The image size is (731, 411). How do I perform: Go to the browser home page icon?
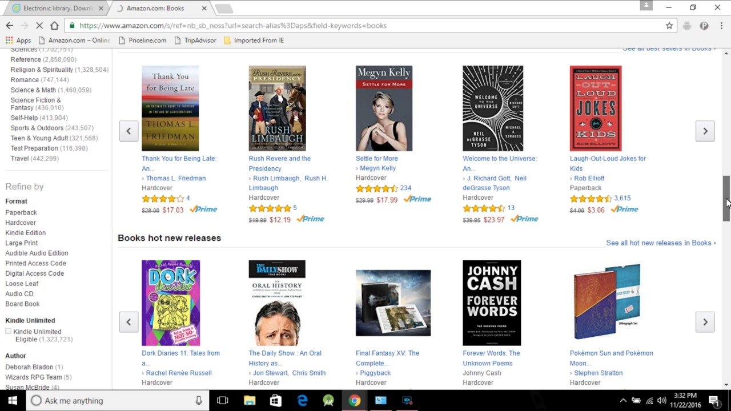click(54, 26)
